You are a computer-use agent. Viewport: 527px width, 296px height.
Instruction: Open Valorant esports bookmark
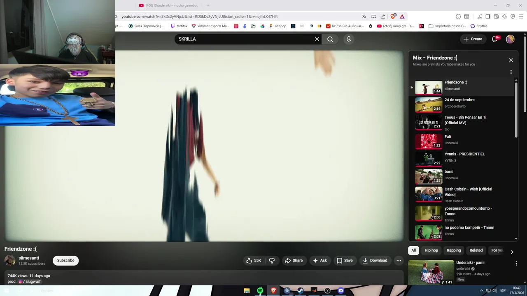click(210, 26)
